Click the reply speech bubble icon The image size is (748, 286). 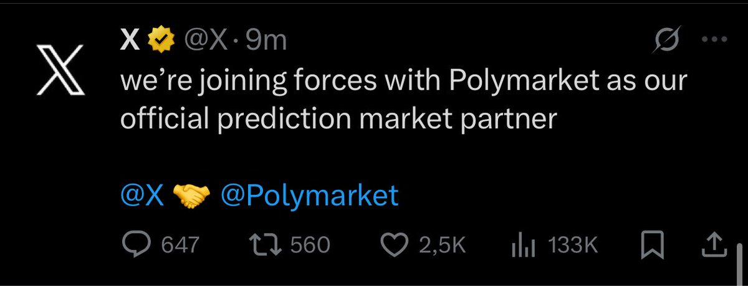(x=133, y=245)
